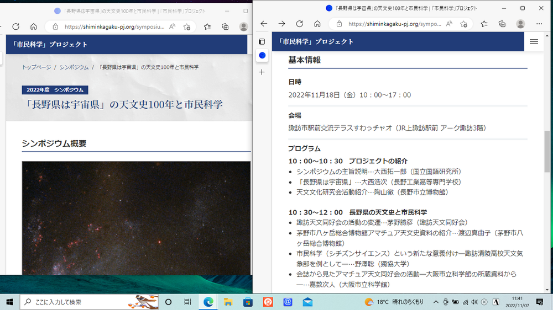Open the tab actions menu icon
The image size is (553, 310).
click(x=262, y=41)
